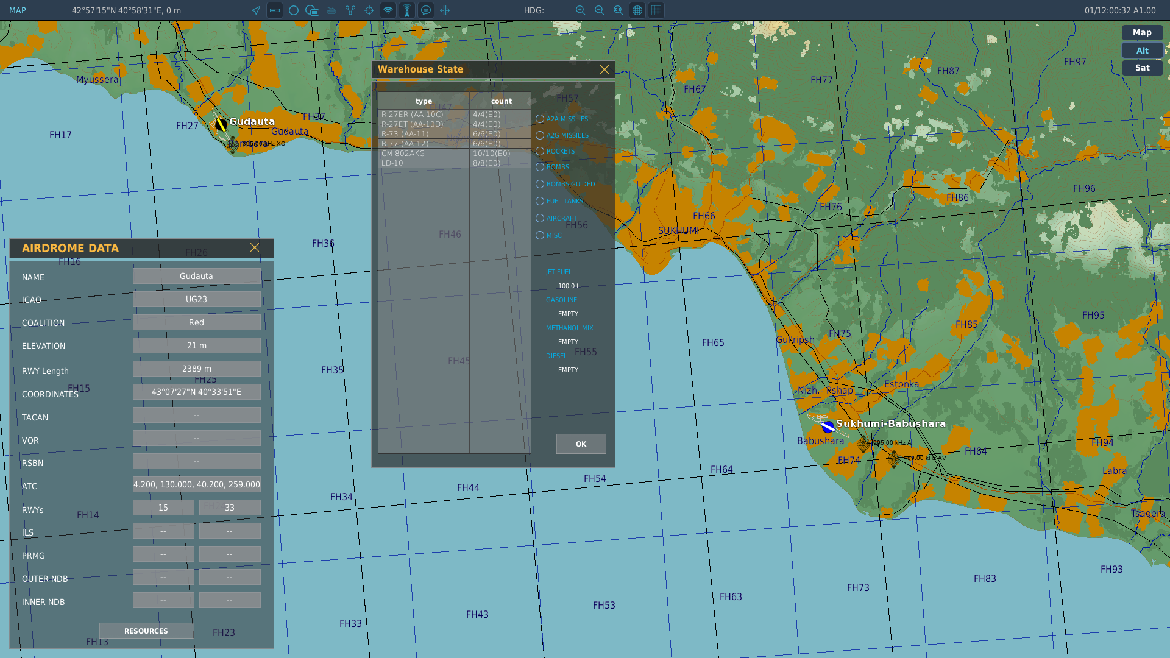Select the R-27ET (AA-10D) row
This screenshot has width=1170, height=658.
[x=455, y=124]
